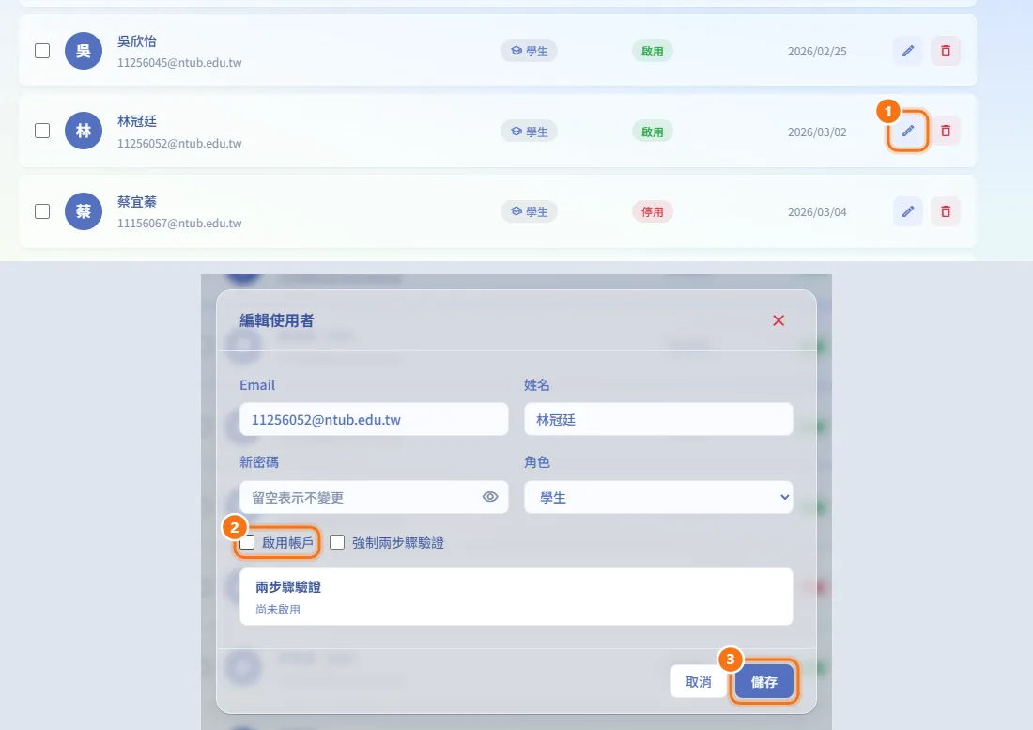Click 學生 role badge for 林冠廷
The image size is (1033, 730).
tap(529, 132)
